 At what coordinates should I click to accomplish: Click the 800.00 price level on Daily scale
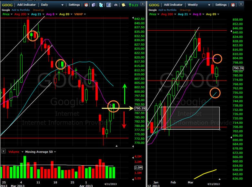(x=139, y=92)
